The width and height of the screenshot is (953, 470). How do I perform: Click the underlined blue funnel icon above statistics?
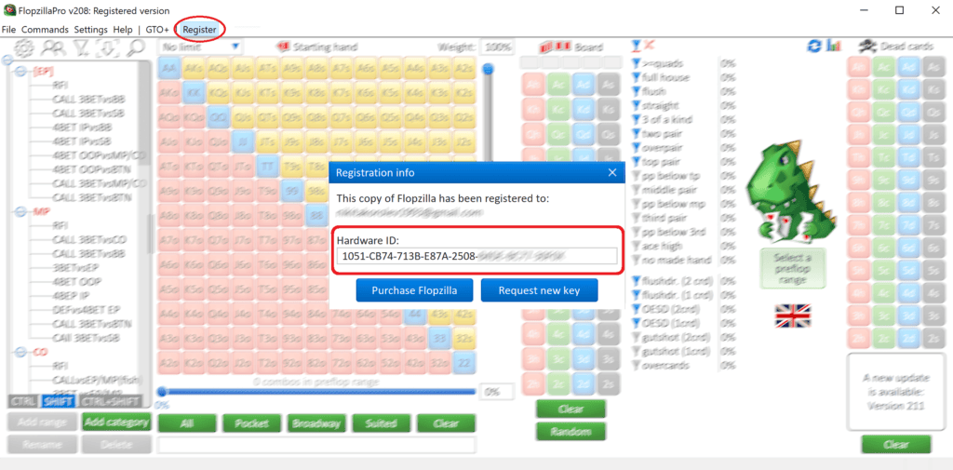[x=636, y=46]
